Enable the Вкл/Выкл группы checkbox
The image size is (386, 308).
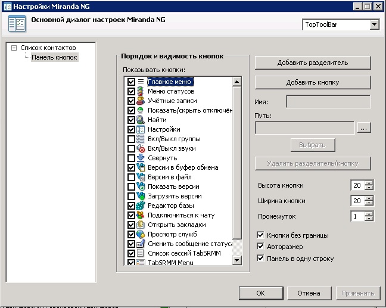(131, 139)
